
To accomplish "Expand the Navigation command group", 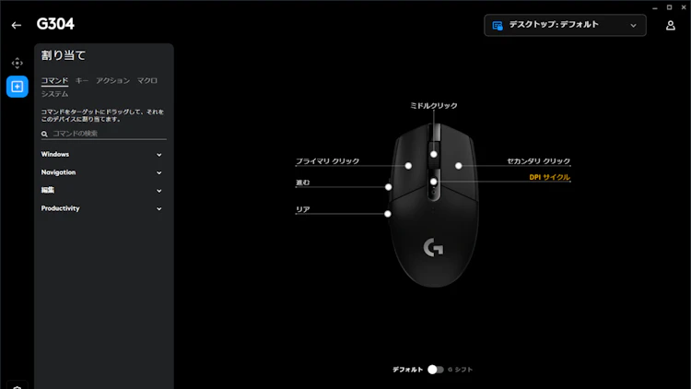I will [x=101, y=172].
